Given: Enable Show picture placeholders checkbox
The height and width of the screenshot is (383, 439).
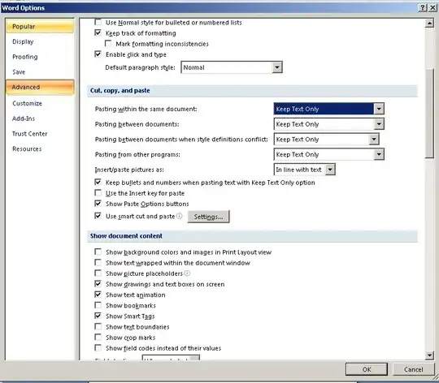Looking at the screenshot, I should [98, 273].
